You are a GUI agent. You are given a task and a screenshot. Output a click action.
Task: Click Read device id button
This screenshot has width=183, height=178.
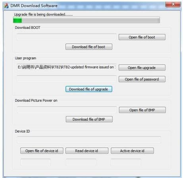87,151
